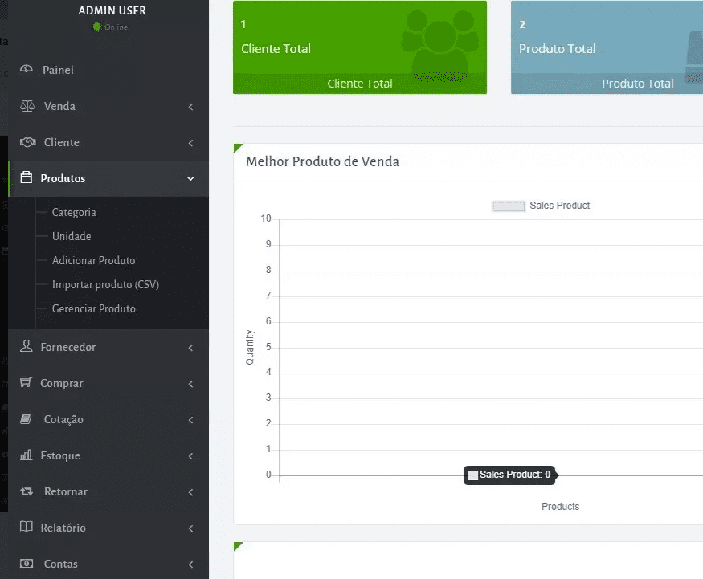Screen dimensions: 703x579
Task: Click the Comprar shopping cart icon
Action: coord(27,383)
